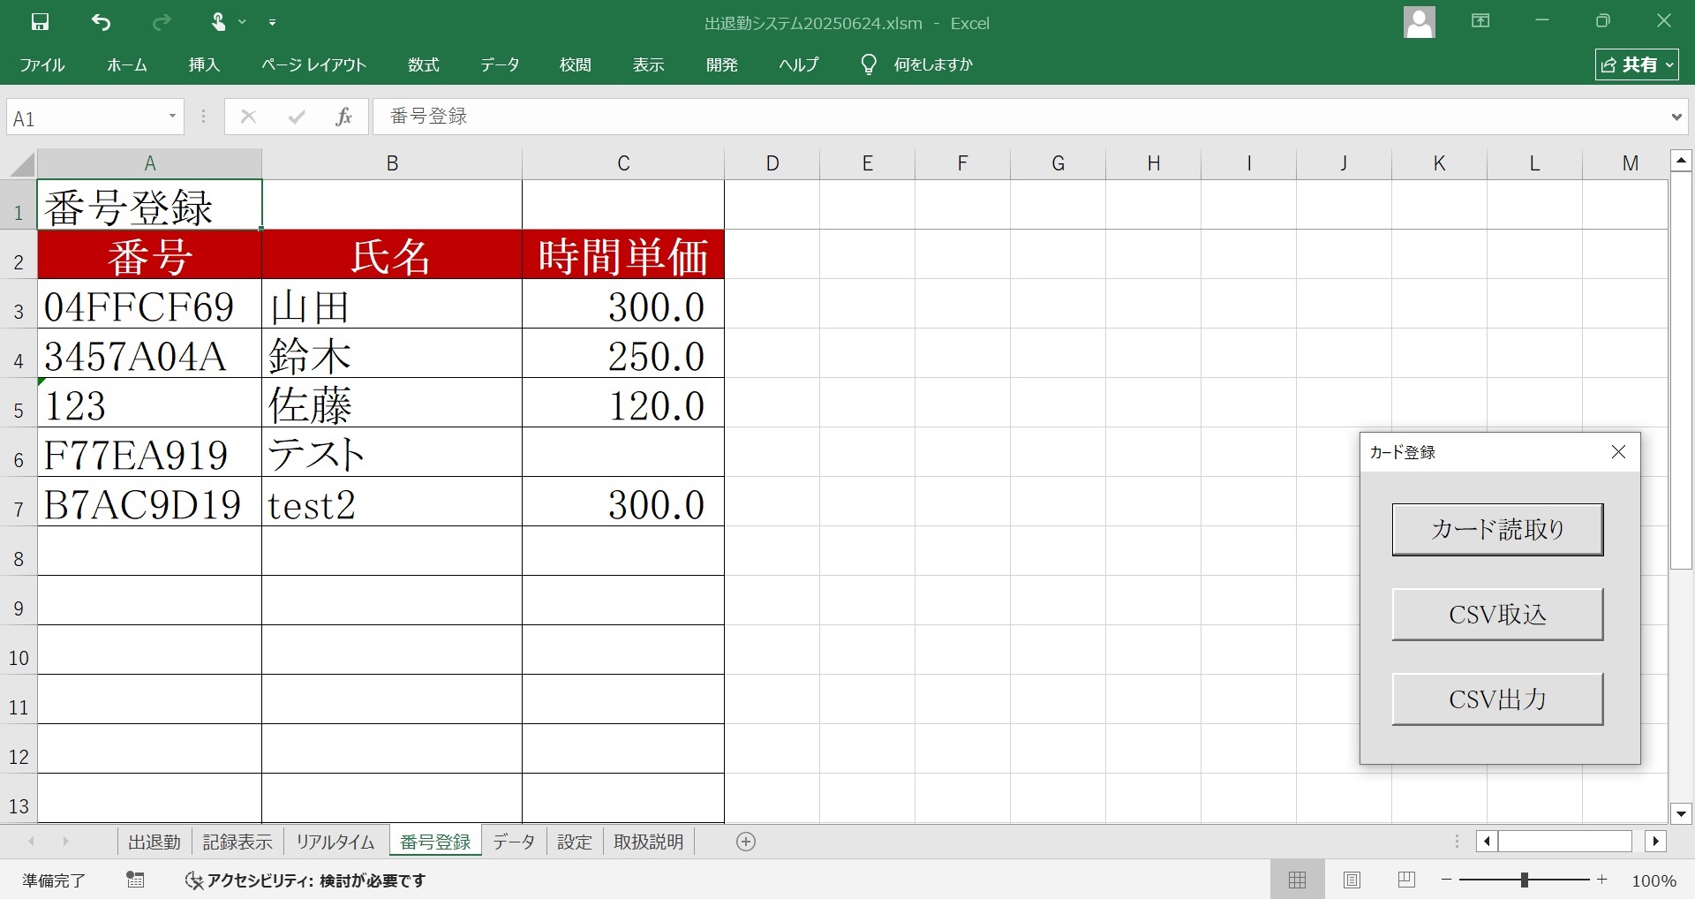Viewport: 1695px width, 899px height.
Task: Redo the previously undone action
Action: coord(161,22)
